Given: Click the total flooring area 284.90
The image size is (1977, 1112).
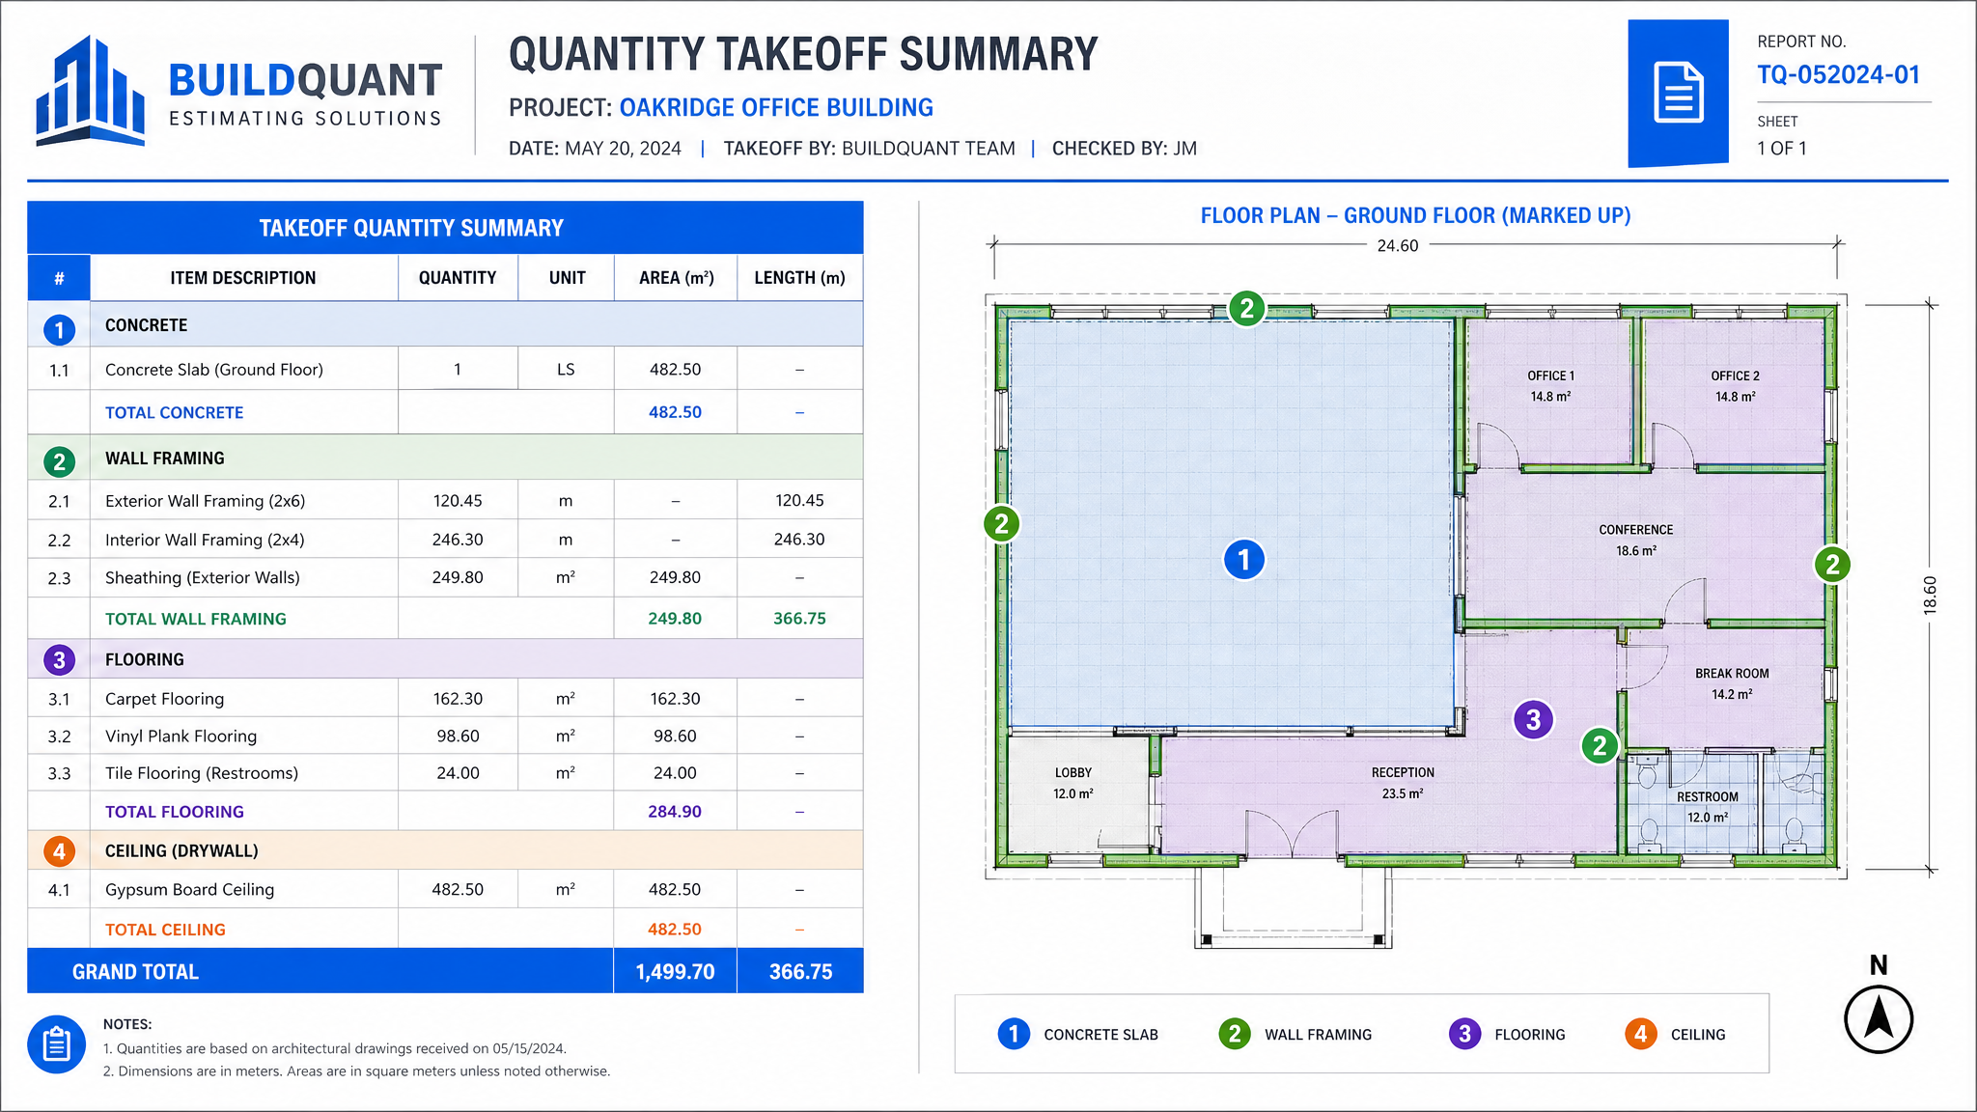Looking at the screenshot, I should (675, 812).
